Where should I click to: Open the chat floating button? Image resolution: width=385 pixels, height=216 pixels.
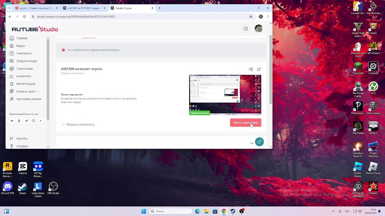(x=259, y=142)
